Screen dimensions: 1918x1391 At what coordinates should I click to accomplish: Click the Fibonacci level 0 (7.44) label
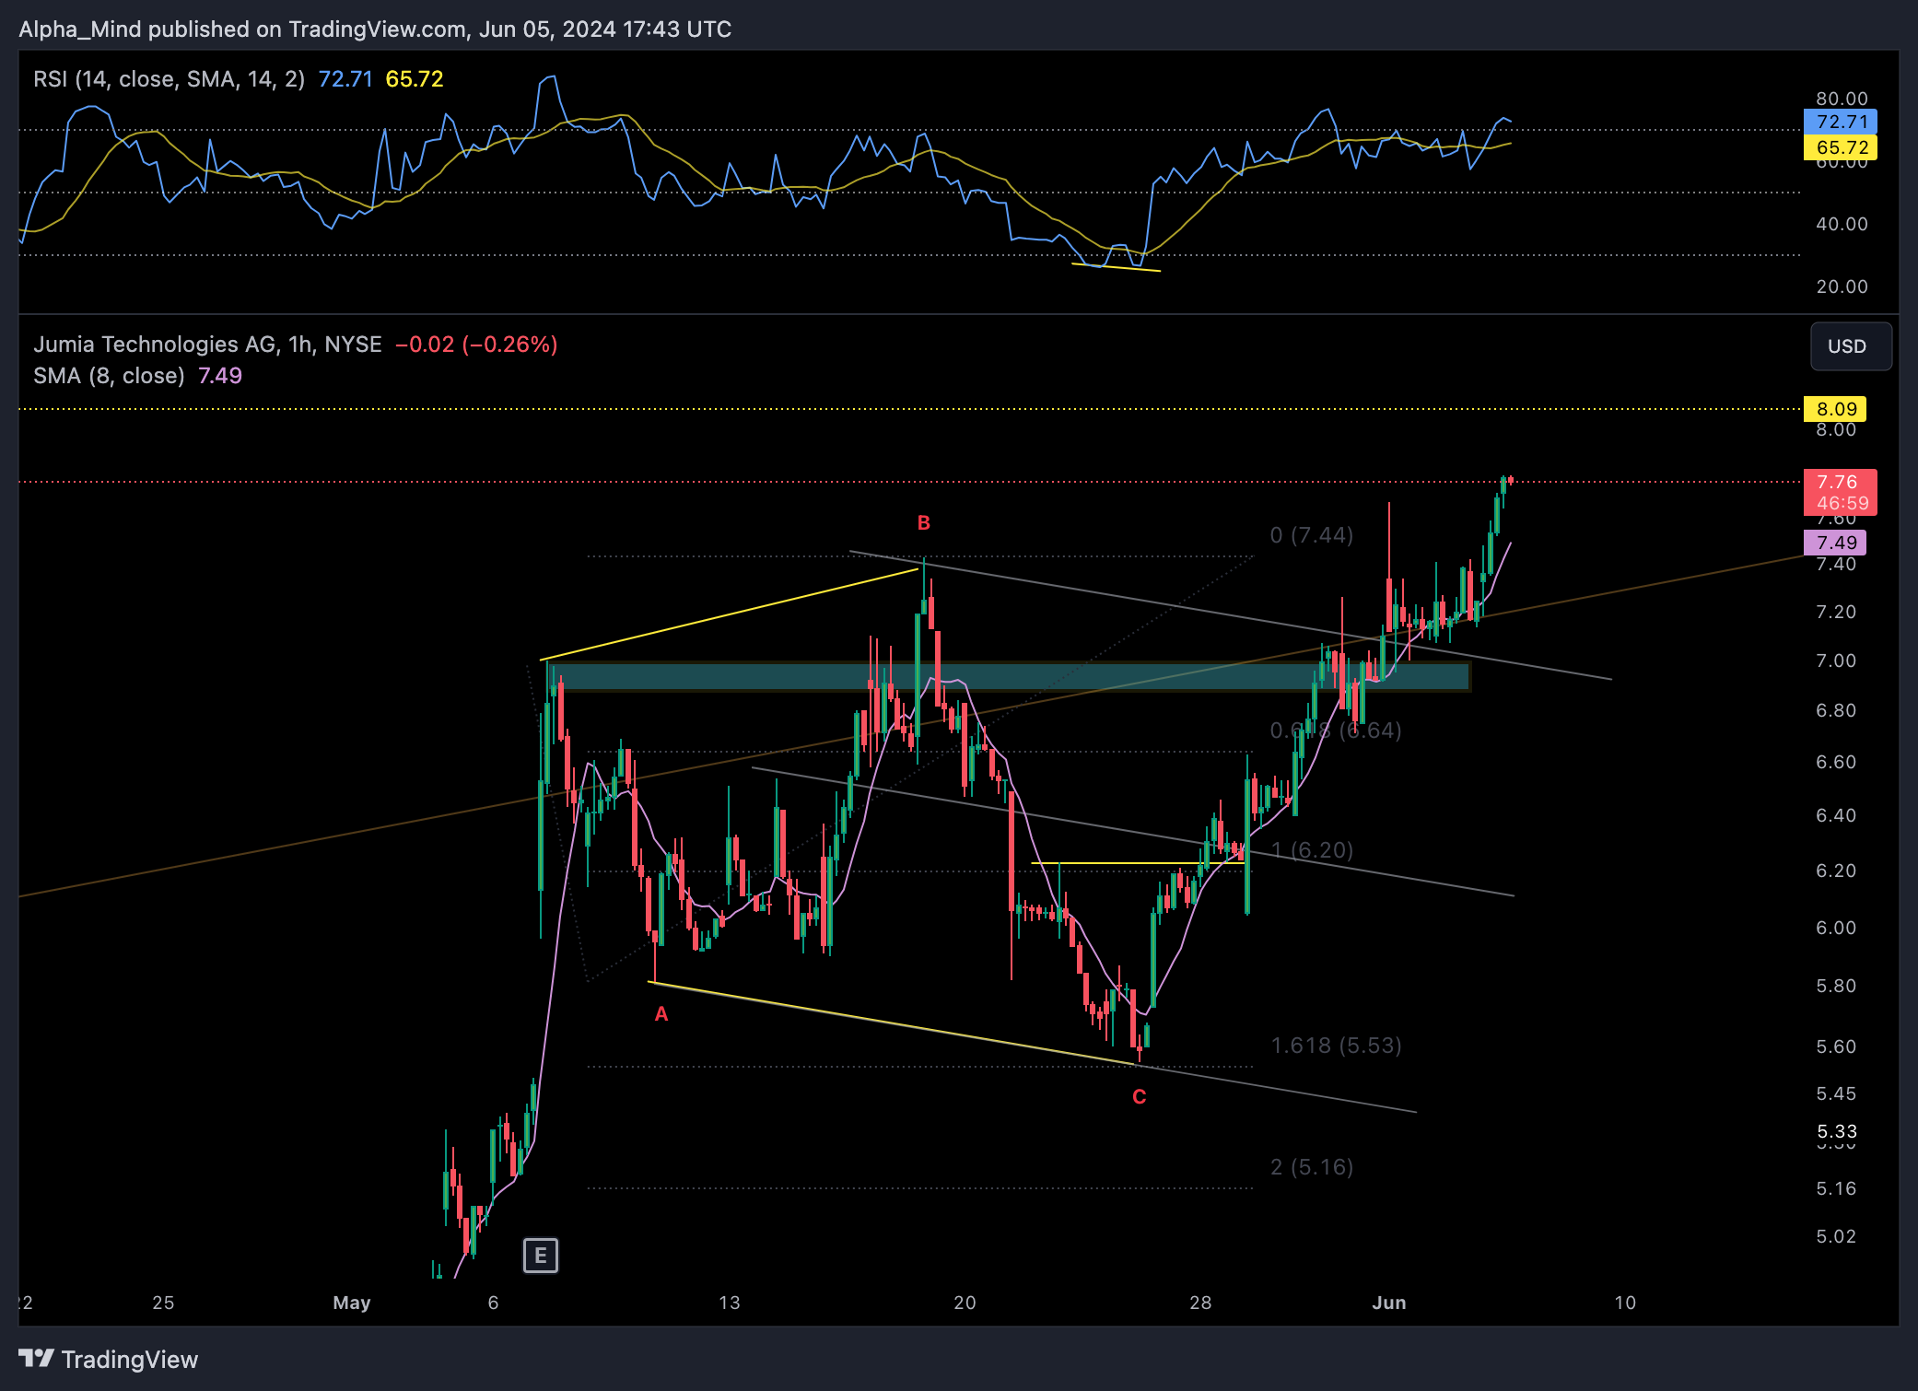[1312, 535]
